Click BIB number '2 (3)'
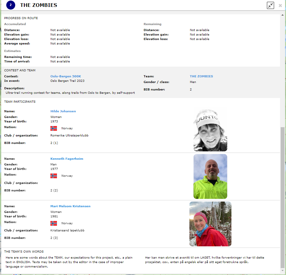The image size is (286, 275). click(x=54, y=238)
